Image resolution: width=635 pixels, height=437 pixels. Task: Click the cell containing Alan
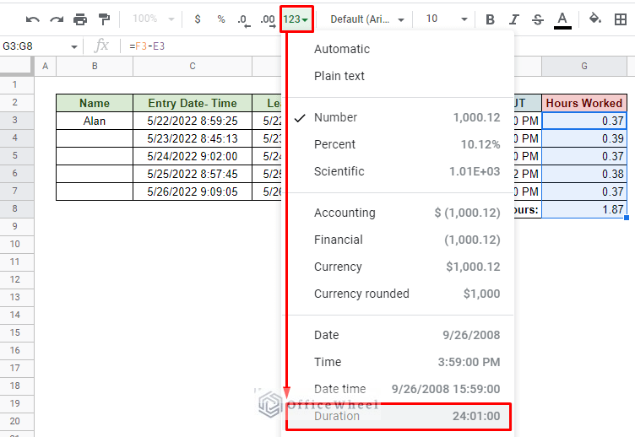click(x=95, y=121)
